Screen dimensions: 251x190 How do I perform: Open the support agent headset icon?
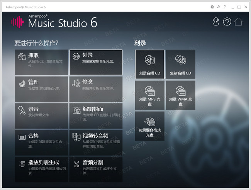(x=215, y=22)
